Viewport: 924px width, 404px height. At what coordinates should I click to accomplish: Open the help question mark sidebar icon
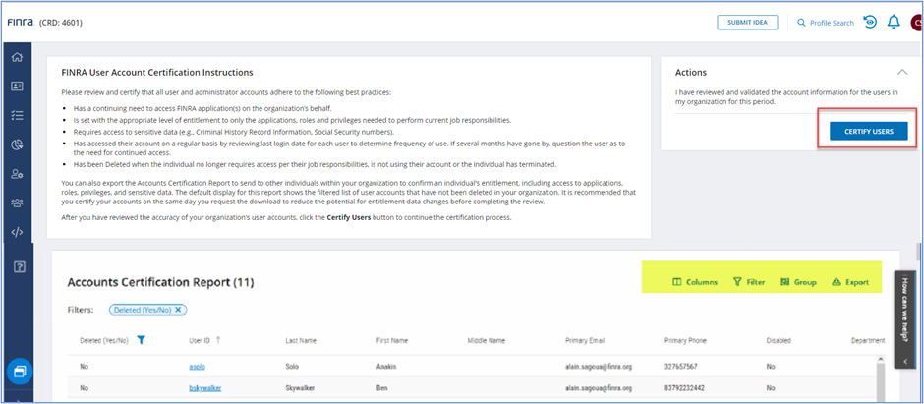tap(17, 266)
